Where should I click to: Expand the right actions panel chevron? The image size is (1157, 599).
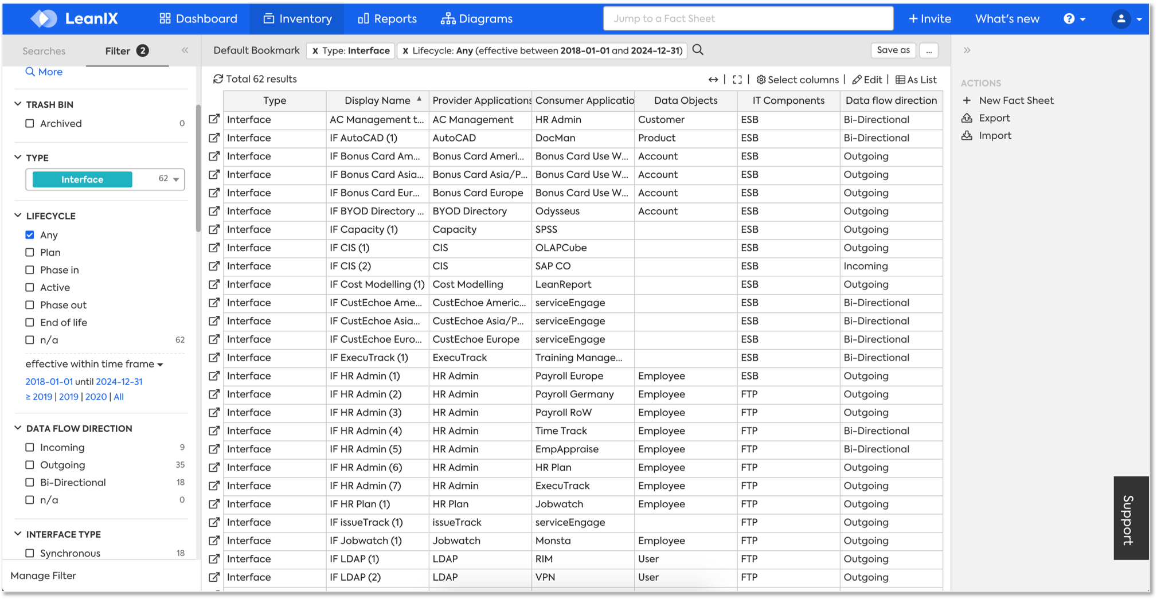click(967, 50)
